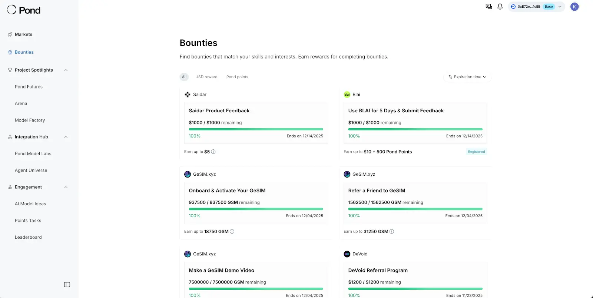Collapse the Integration Hub section
593x298 pixels.
(x=66, y=137)
